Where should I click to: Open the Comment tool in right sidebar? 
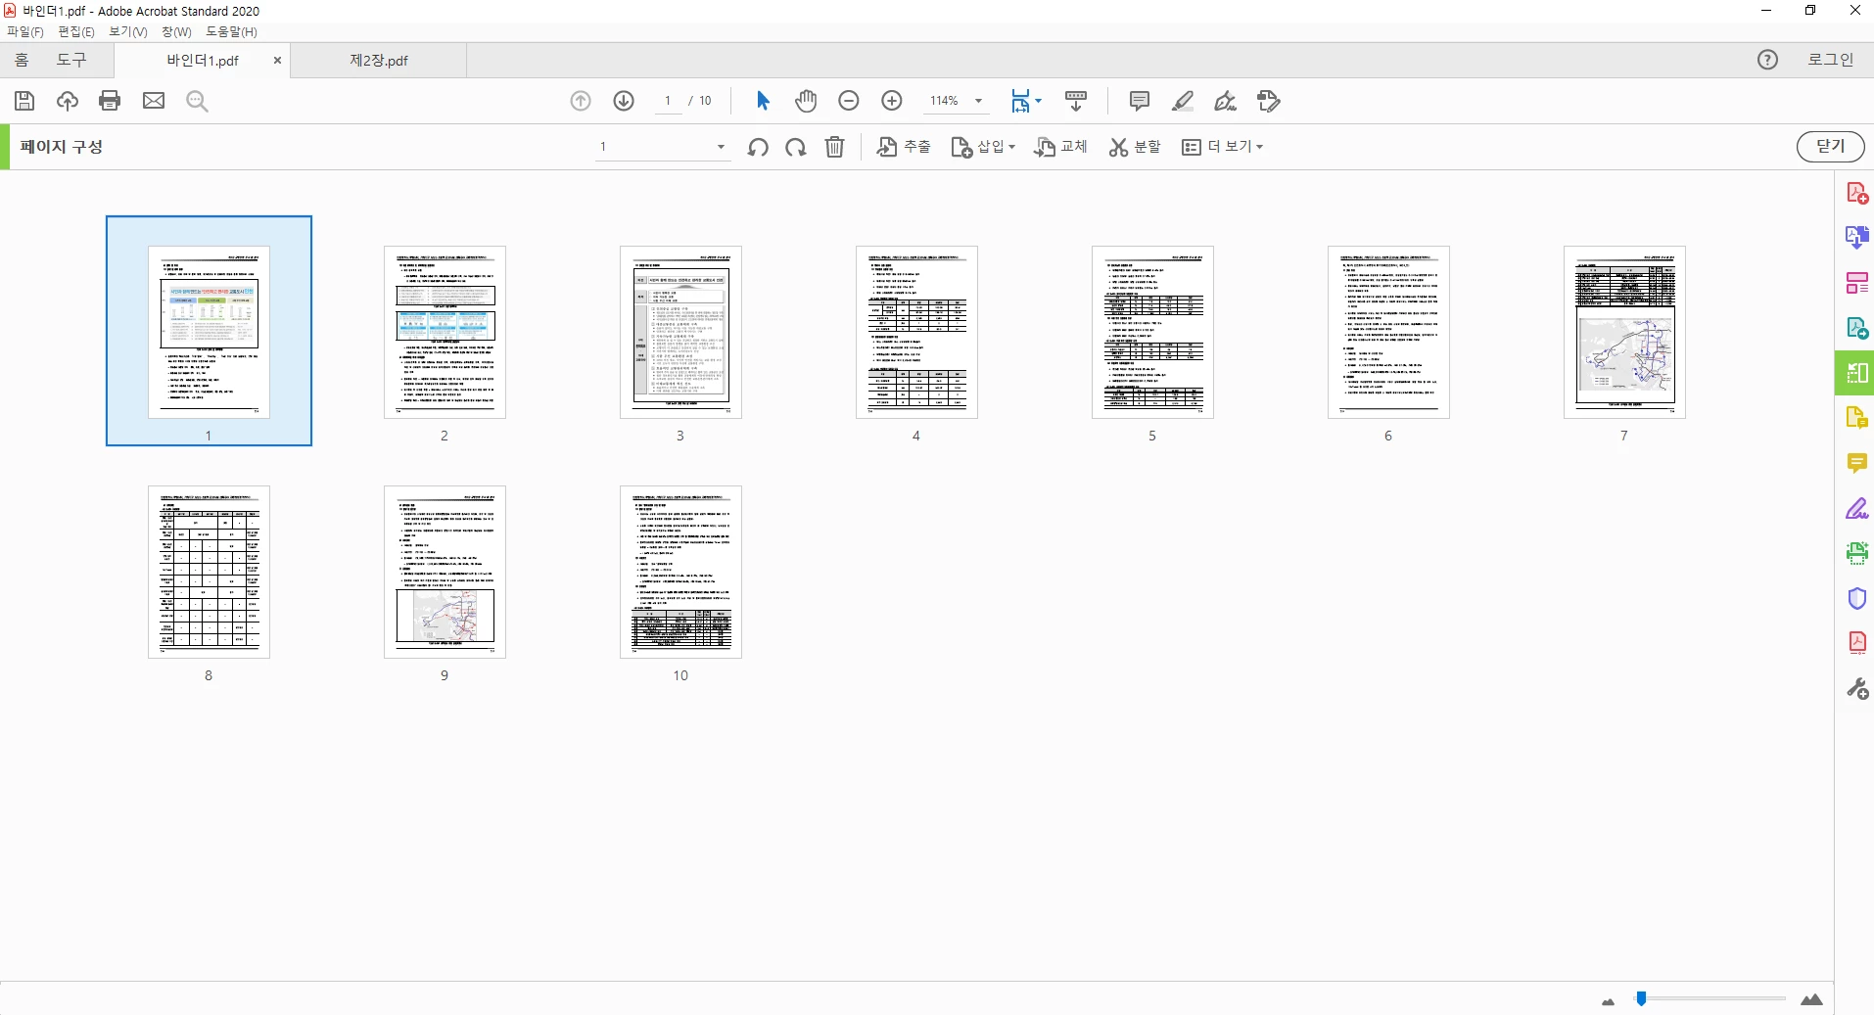point(1856,463)
